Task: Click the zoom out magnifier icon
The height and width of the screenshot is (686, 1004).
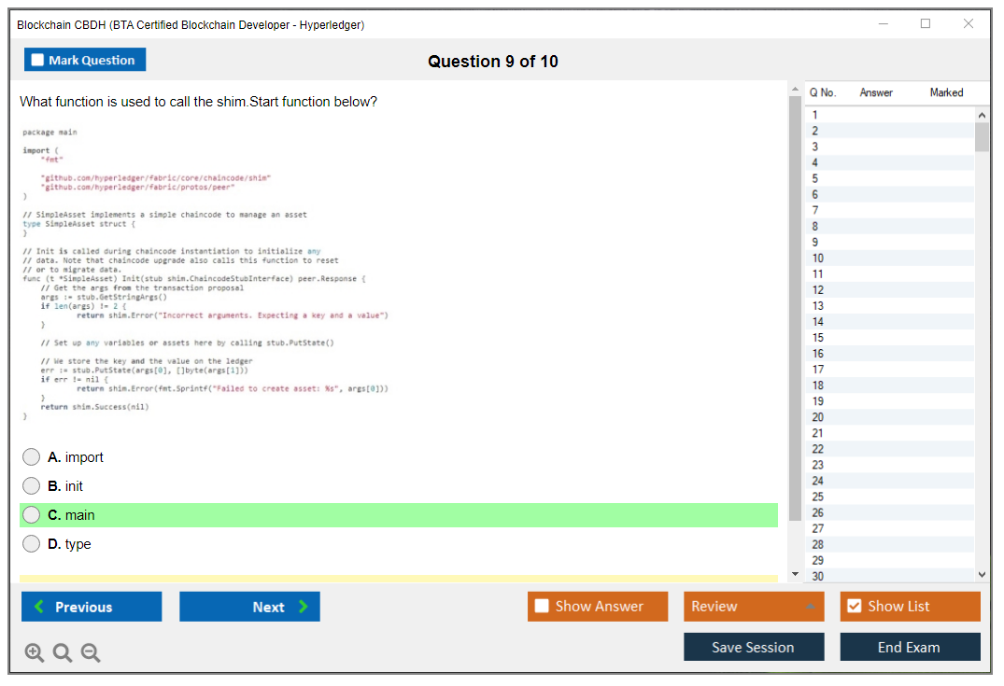Action: (91, 653)
